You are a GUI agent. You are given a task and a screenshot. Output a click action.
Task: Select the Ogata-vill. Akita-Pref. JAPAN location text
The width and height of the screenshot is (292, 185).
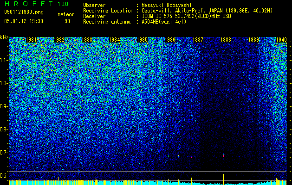(207, 11)
